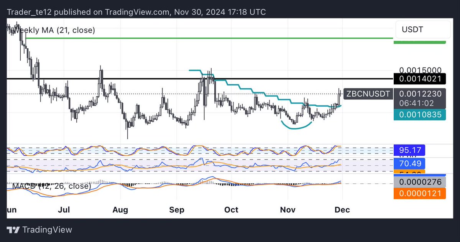Click the 95.17 stochastic value label

pyautogui.click(x=409, y=150)
